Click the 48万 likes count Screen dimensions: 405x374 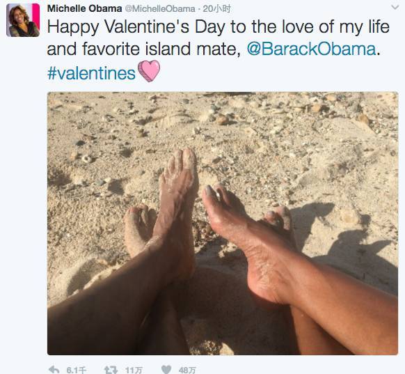(187, 370)
